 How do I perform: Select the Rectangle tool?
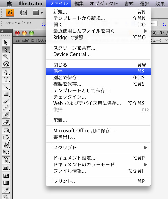(6, 94)
